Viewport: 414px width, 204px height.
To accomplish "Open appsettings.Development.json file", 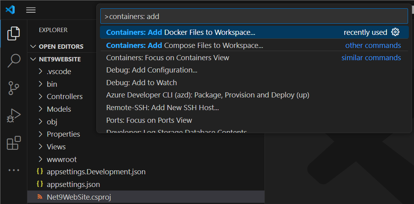I will (96, 172).
